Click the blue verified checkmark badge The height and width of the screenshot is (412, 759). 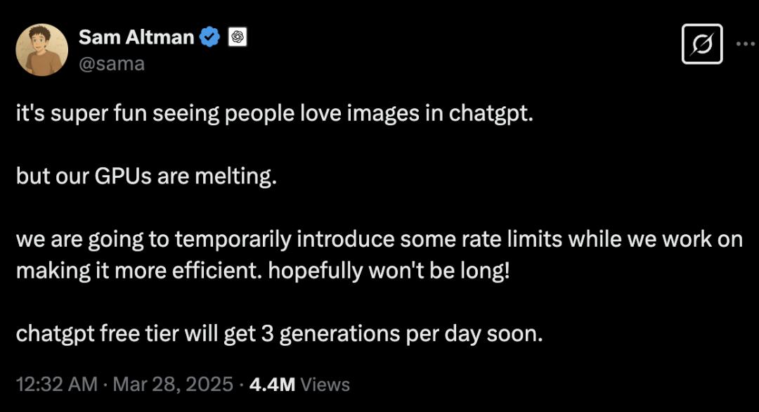pos(209,37)
